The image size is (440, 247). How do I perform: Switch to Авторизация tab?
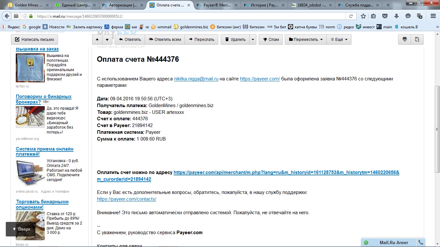[123, 5]
